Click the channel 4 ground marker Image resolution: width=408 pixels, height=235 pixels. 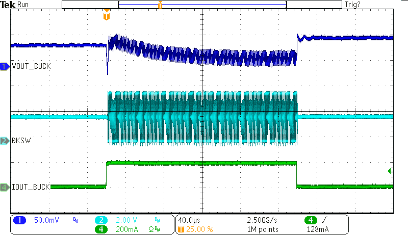5,188
